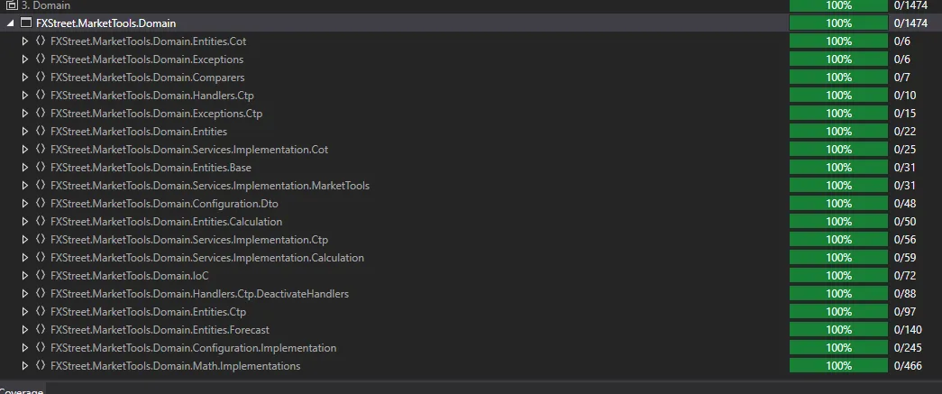Click the 0/48 uncovered count
The height and width of the screenshot is (394, 942).
click(x=905, y=204)
